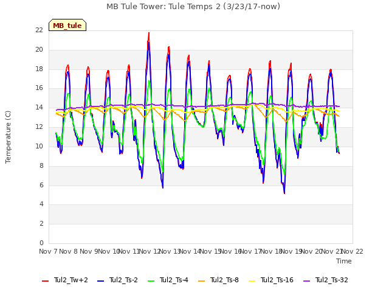Select the Tul2_Ts-4 legend entry

click(x=168, y=280)
